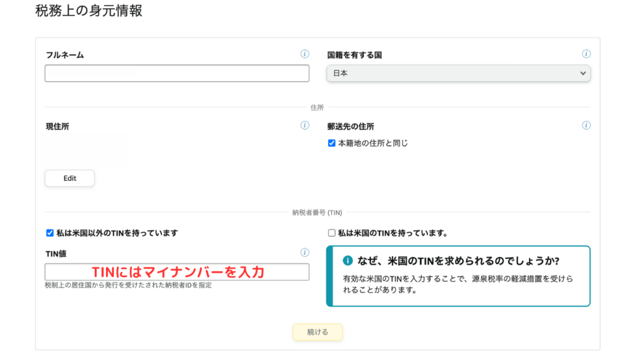
Task: Open the 国籍を有する国 dropdown showing 日本
Action: tap(458, 73)
